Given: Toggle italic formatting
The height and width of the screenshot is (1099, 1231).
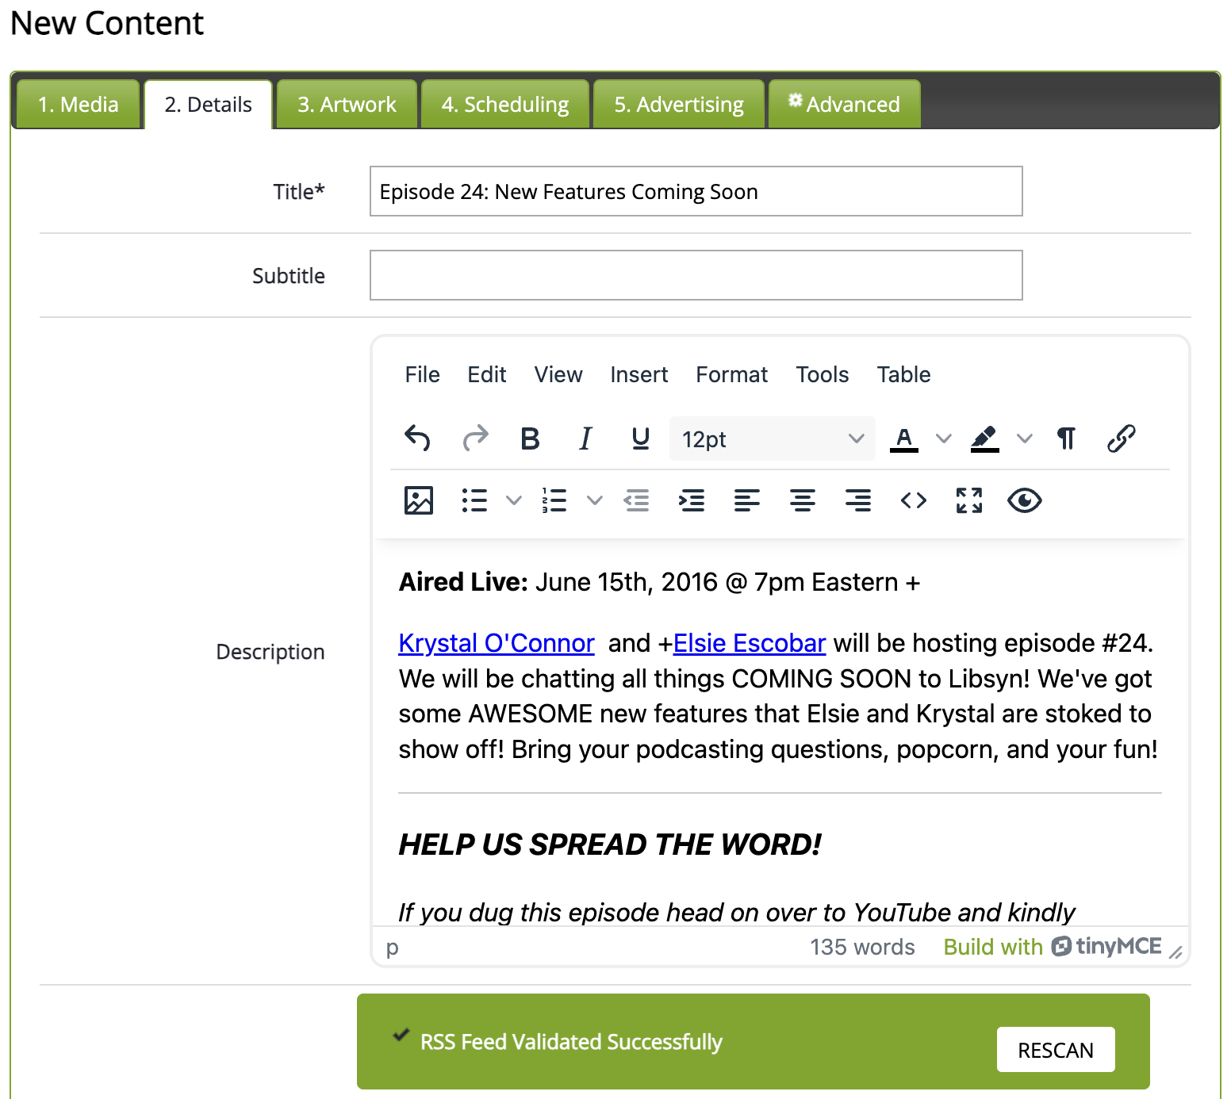Looking at the screenshot, I should coord(585,438).
